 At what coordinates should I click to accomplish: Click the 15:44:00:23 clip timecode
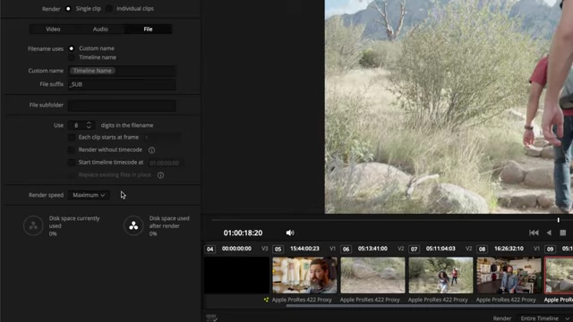point(304,249)
